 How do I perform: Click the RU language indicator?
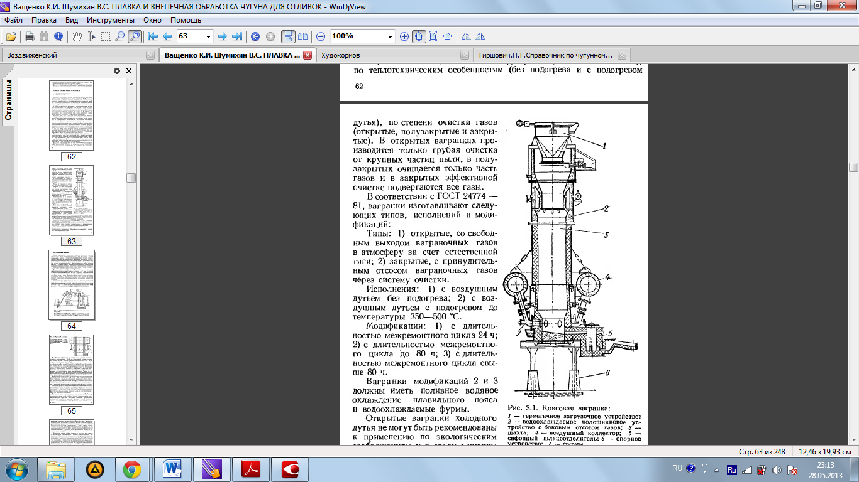tap(677, 468)
